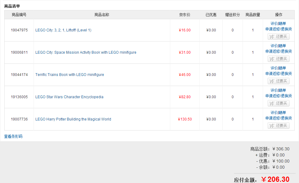
Task: Click the '商品数量' column header
Action: [253, 14]
